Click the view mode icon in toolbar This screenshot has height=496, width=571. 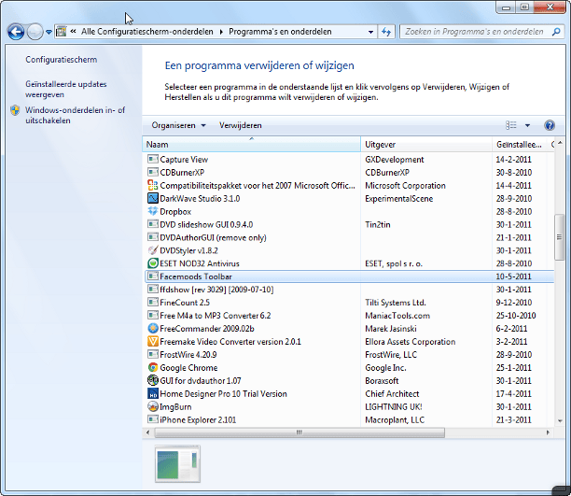(511, 125)
